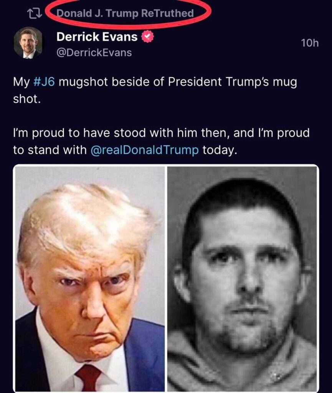Click the 'My #J6 mugshot beside' post text
This screenshot has height=393, width=332.
(x=155, y=90)
